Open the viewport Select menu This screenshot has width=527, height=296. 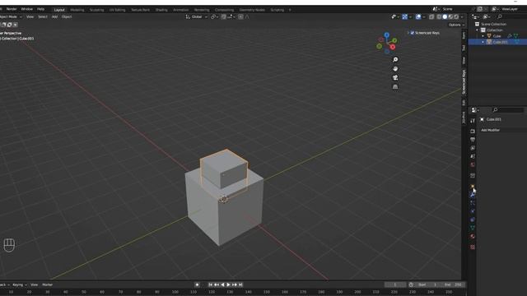tap(43, 16)
